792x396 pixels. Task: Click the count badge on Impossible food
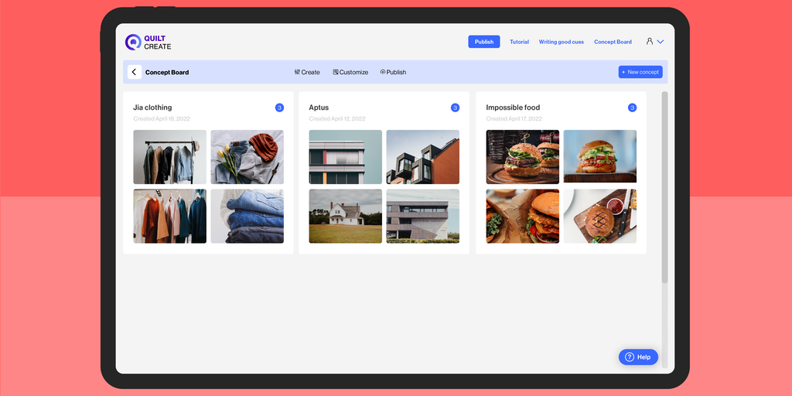point(632,108)
